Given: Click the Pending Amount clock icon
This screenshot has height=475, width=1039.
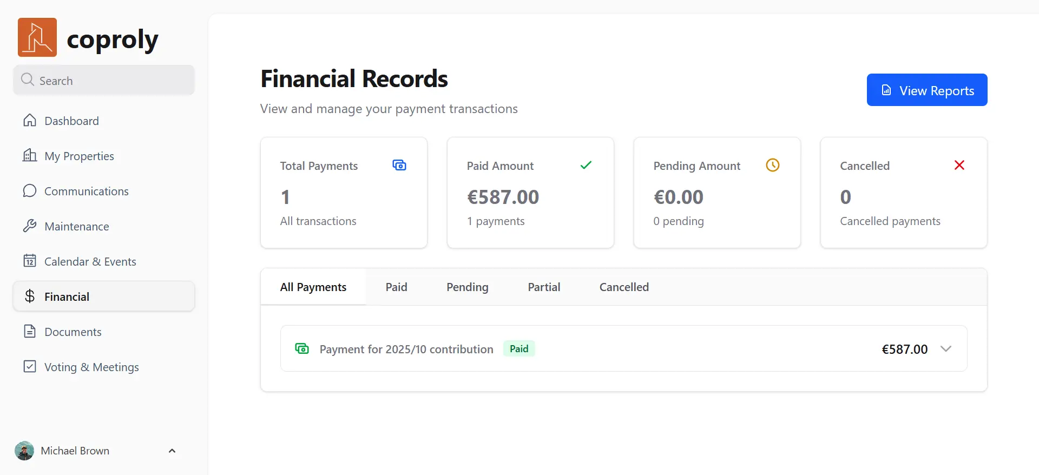Looking at the screenshot, I should (x=773, y=165).
